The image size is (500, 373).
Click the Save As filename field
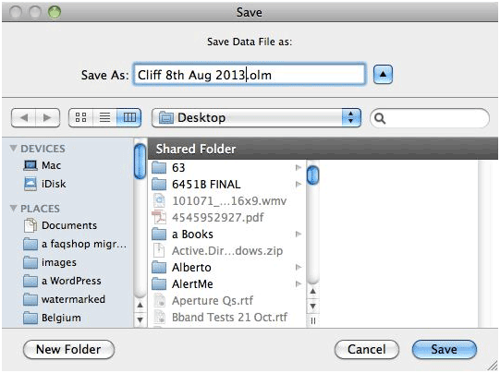pos(250,75)
